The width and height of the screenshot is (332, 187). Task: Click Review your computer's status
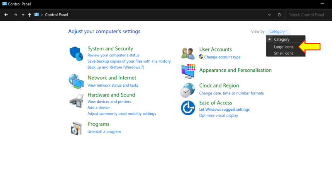click(x=113, y=55)
